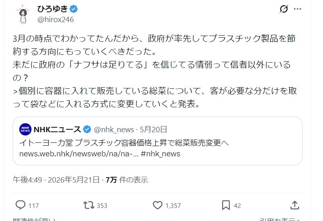Click the 5月20日 quoted post date

(153, 129)
